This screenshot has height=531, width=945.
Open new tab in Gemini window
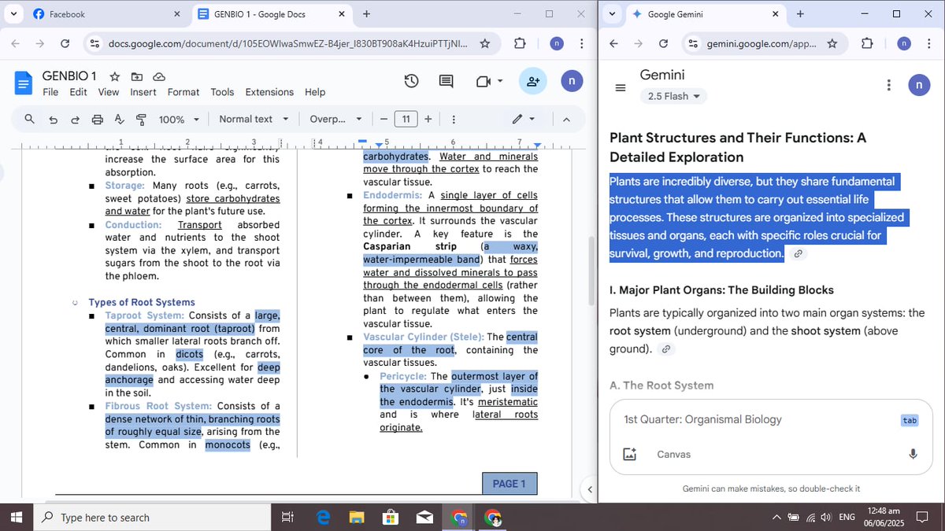800,14
